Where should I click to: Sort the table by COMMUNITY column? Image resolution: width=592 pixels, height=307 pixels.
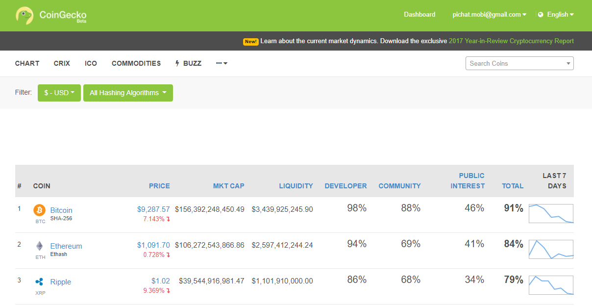[x=399, y=186]
